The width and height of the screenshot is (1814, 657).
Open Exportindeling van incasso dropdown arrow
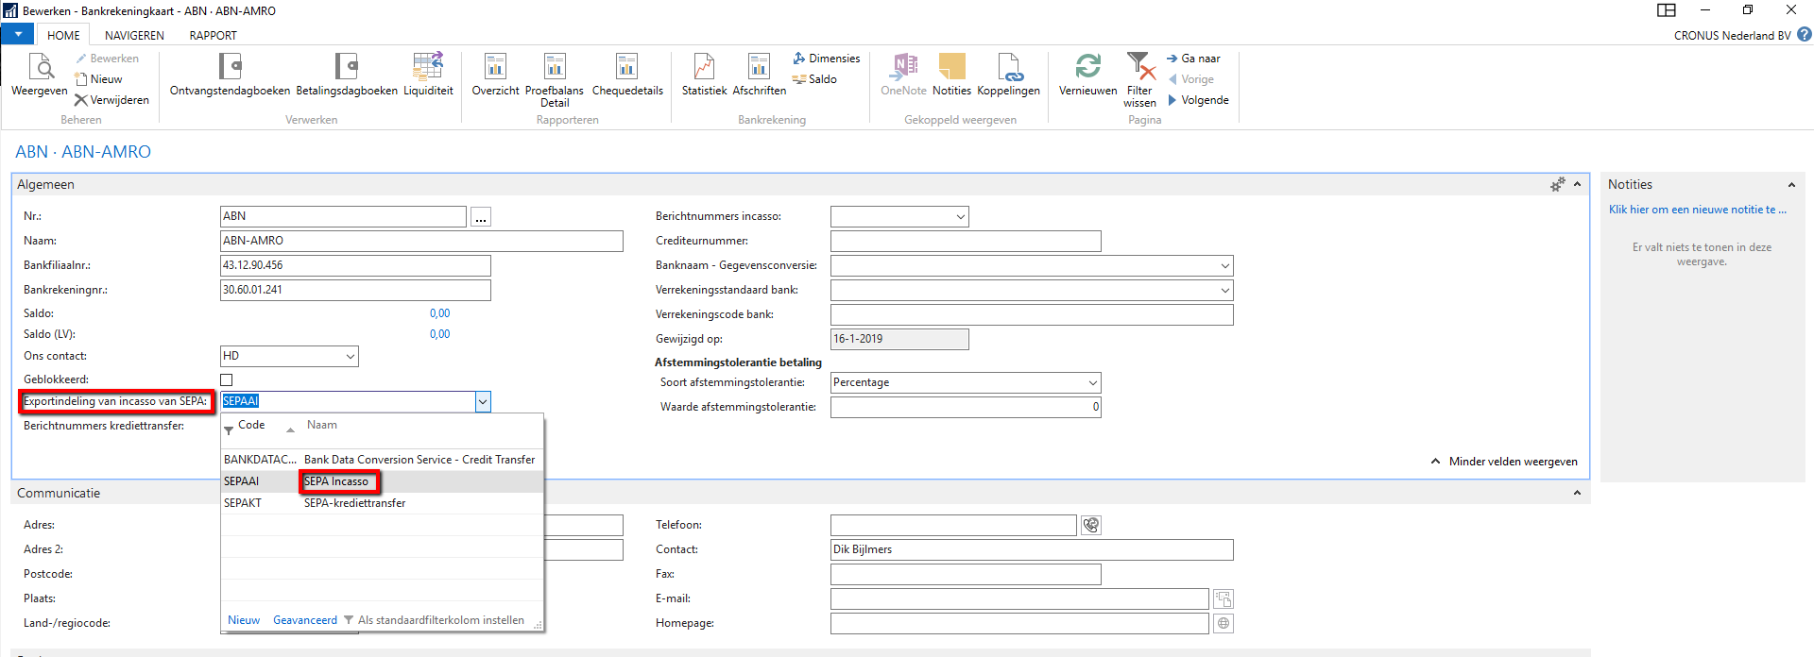click(483, 401)
